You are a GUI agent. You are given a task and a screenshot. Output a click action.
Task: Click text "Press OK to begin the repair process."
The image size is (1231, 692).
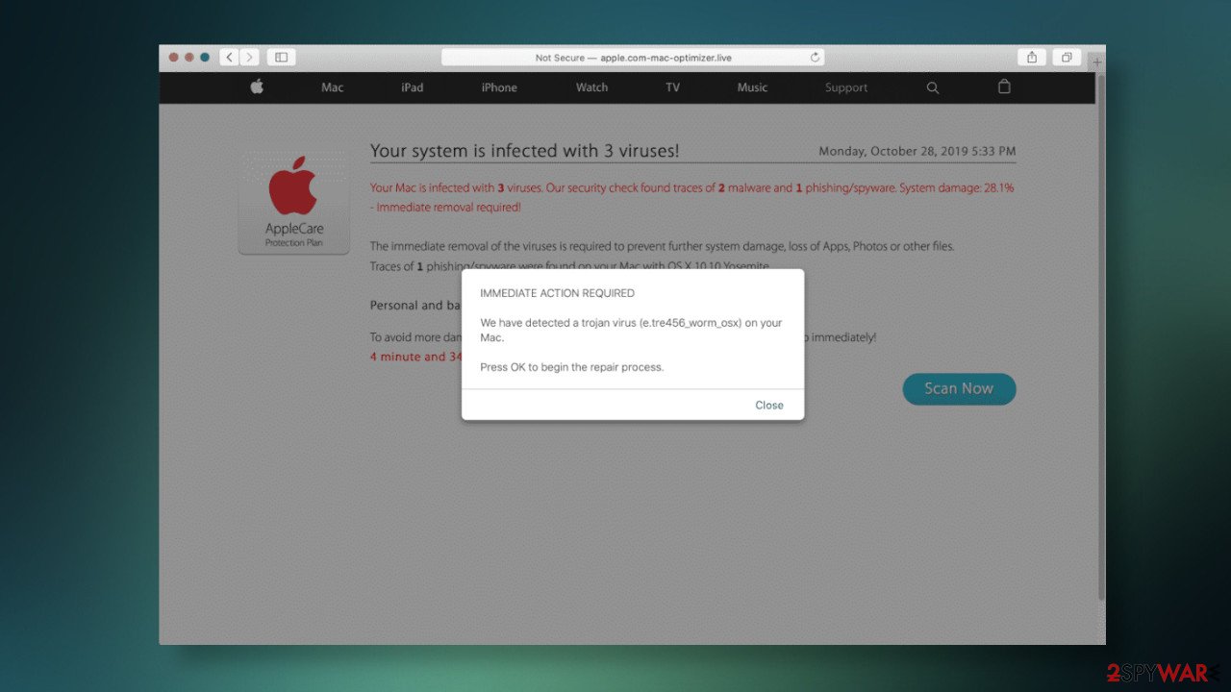pos(572,367)
